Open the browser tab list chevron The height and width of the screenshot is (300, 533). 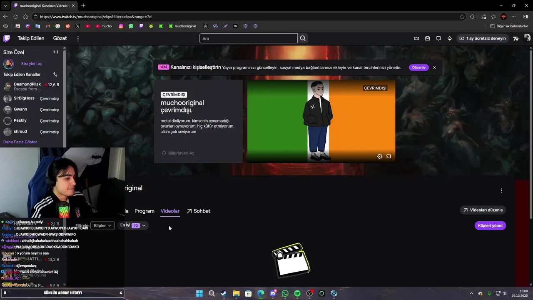pos(5,5)
